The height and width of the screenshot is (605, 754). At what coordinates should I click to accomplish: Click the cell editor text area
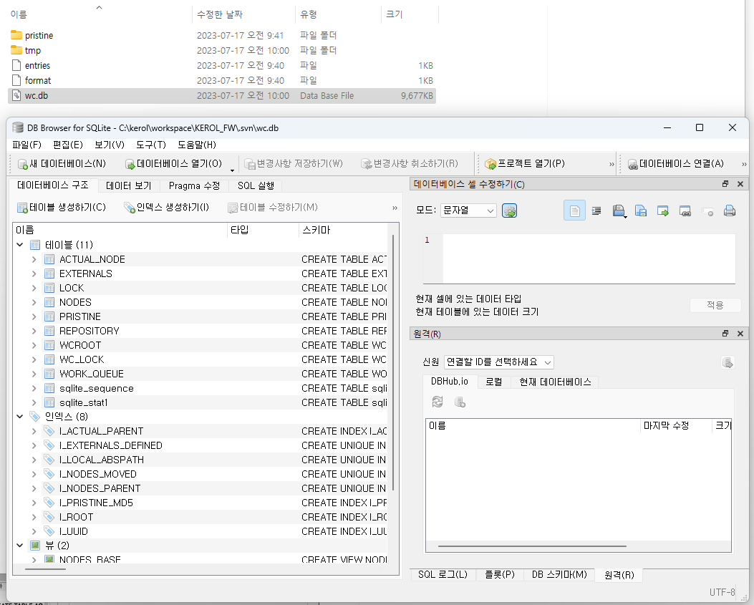pyautogui.click(x=589, y=258)
